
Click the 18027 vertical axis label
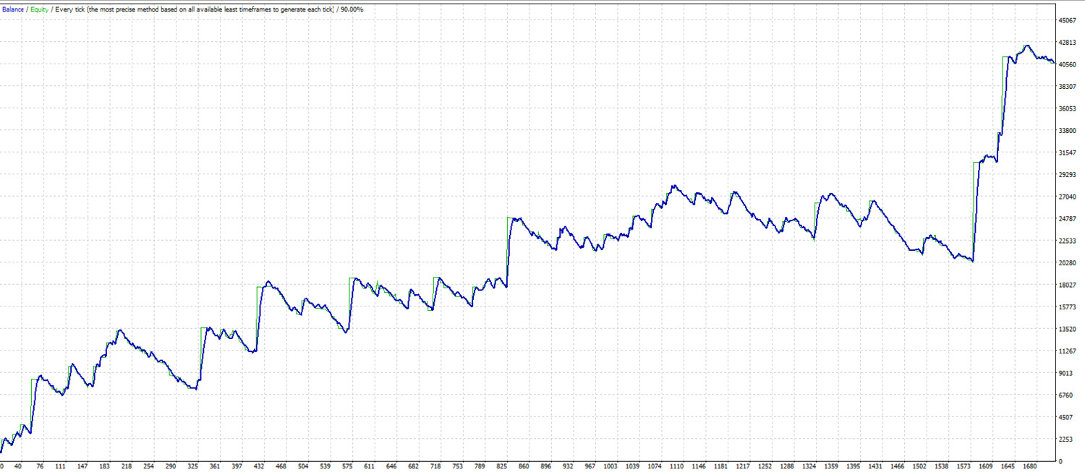point(1068,285)
